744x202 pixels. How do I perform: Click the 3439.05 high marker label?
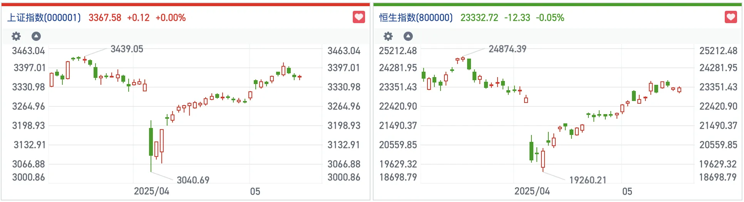coord(127,49)
